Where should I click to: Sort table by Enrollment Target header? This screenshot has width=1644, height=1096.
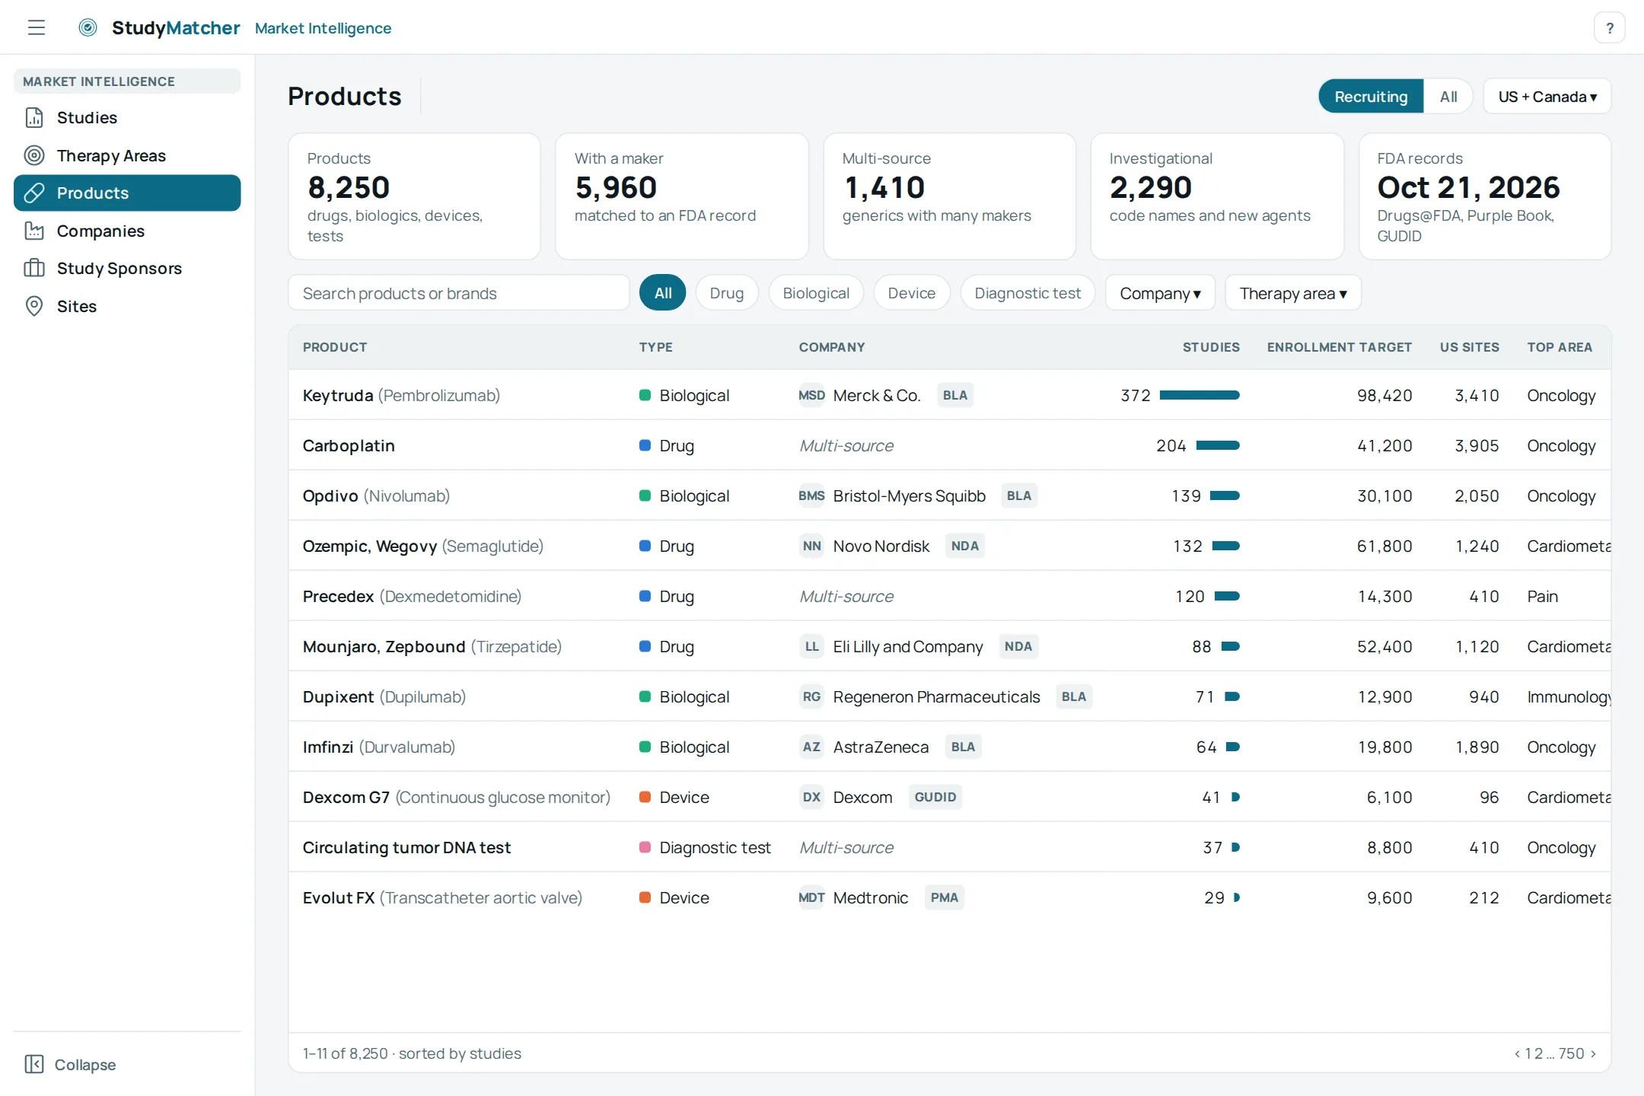click(x=1339, y=347)
